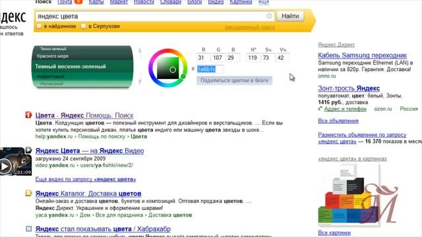Screen dimensions: 422x237
Task: Select the 'Изумрудный' color name
Action: click(x=51, y=84)
